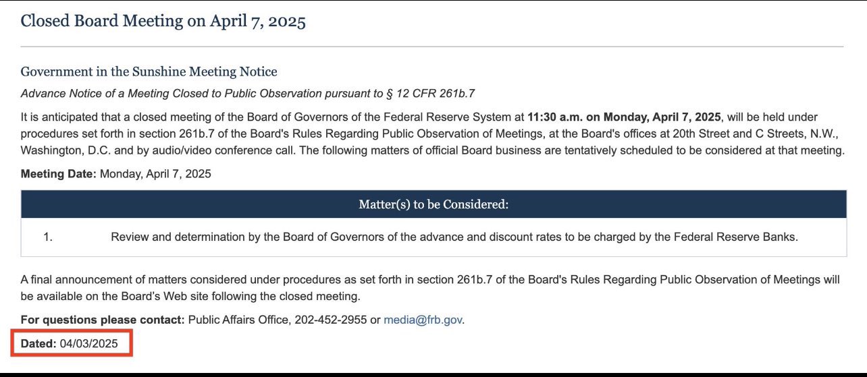
Task: Click the media@frb.gov email link
Action: pyautogui.click(x=423, y=320)
